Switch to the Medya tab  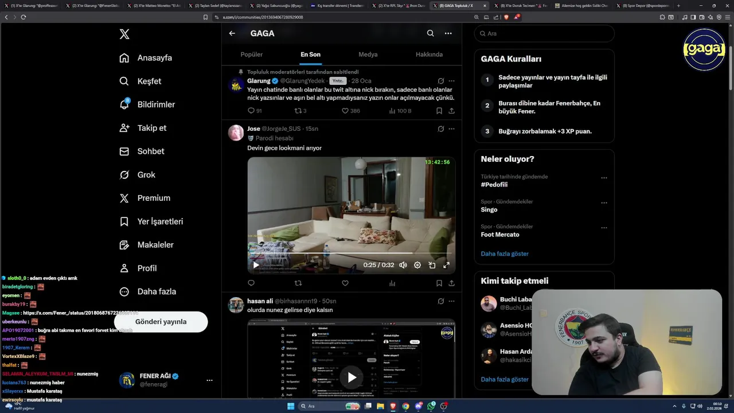(x=368, y=54)
